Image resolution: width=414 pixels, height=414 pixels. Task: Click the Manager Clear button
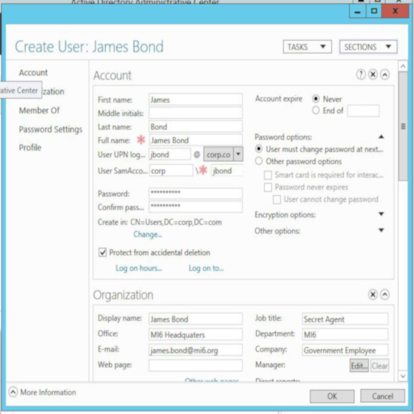[379, 366]
